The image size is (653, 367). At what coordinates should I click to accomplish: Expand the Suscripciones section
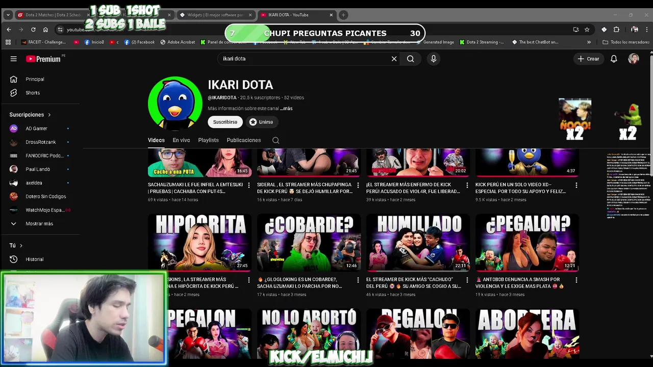click(30, 115)
